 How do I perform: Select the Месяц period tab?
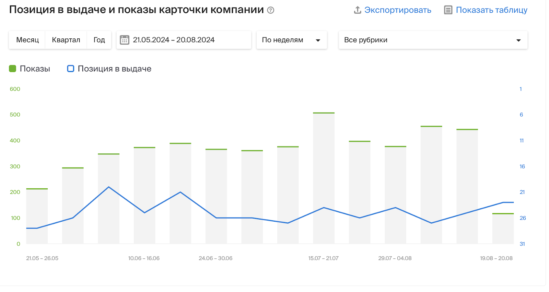tap(27, 40)
